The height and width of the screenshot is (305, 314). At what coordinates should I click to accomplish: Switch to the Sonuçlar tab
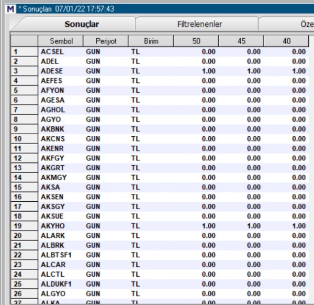(x=82, y=24)
